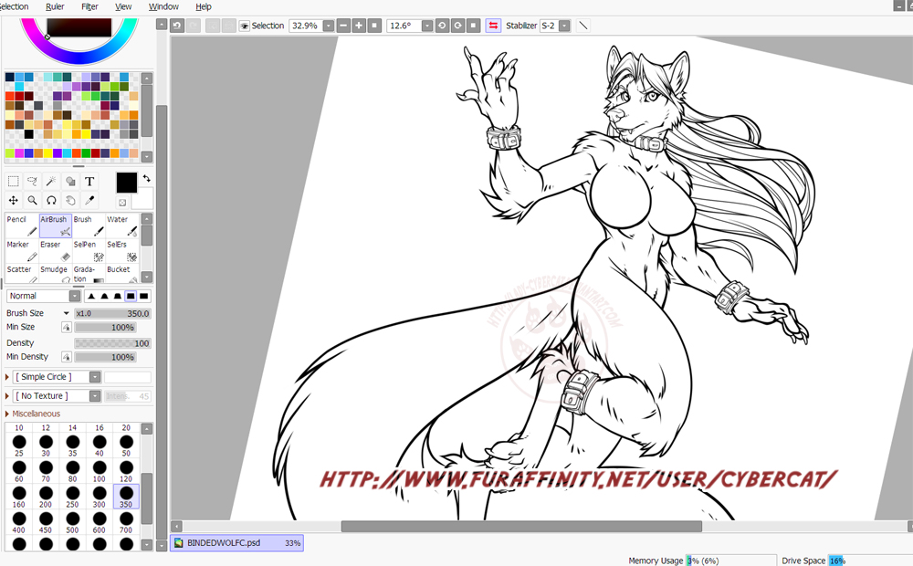Choose the SelErs tool
The image size is (913, 566).
click(x=122, y=251)
